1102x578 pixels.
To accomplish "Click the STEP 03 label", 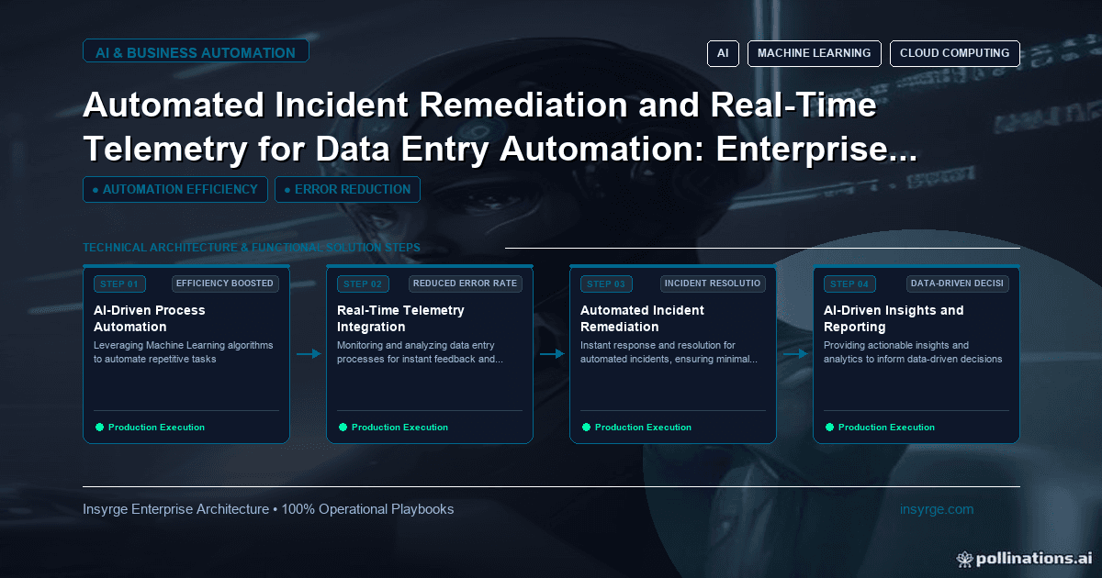I will tap(607, 283).
